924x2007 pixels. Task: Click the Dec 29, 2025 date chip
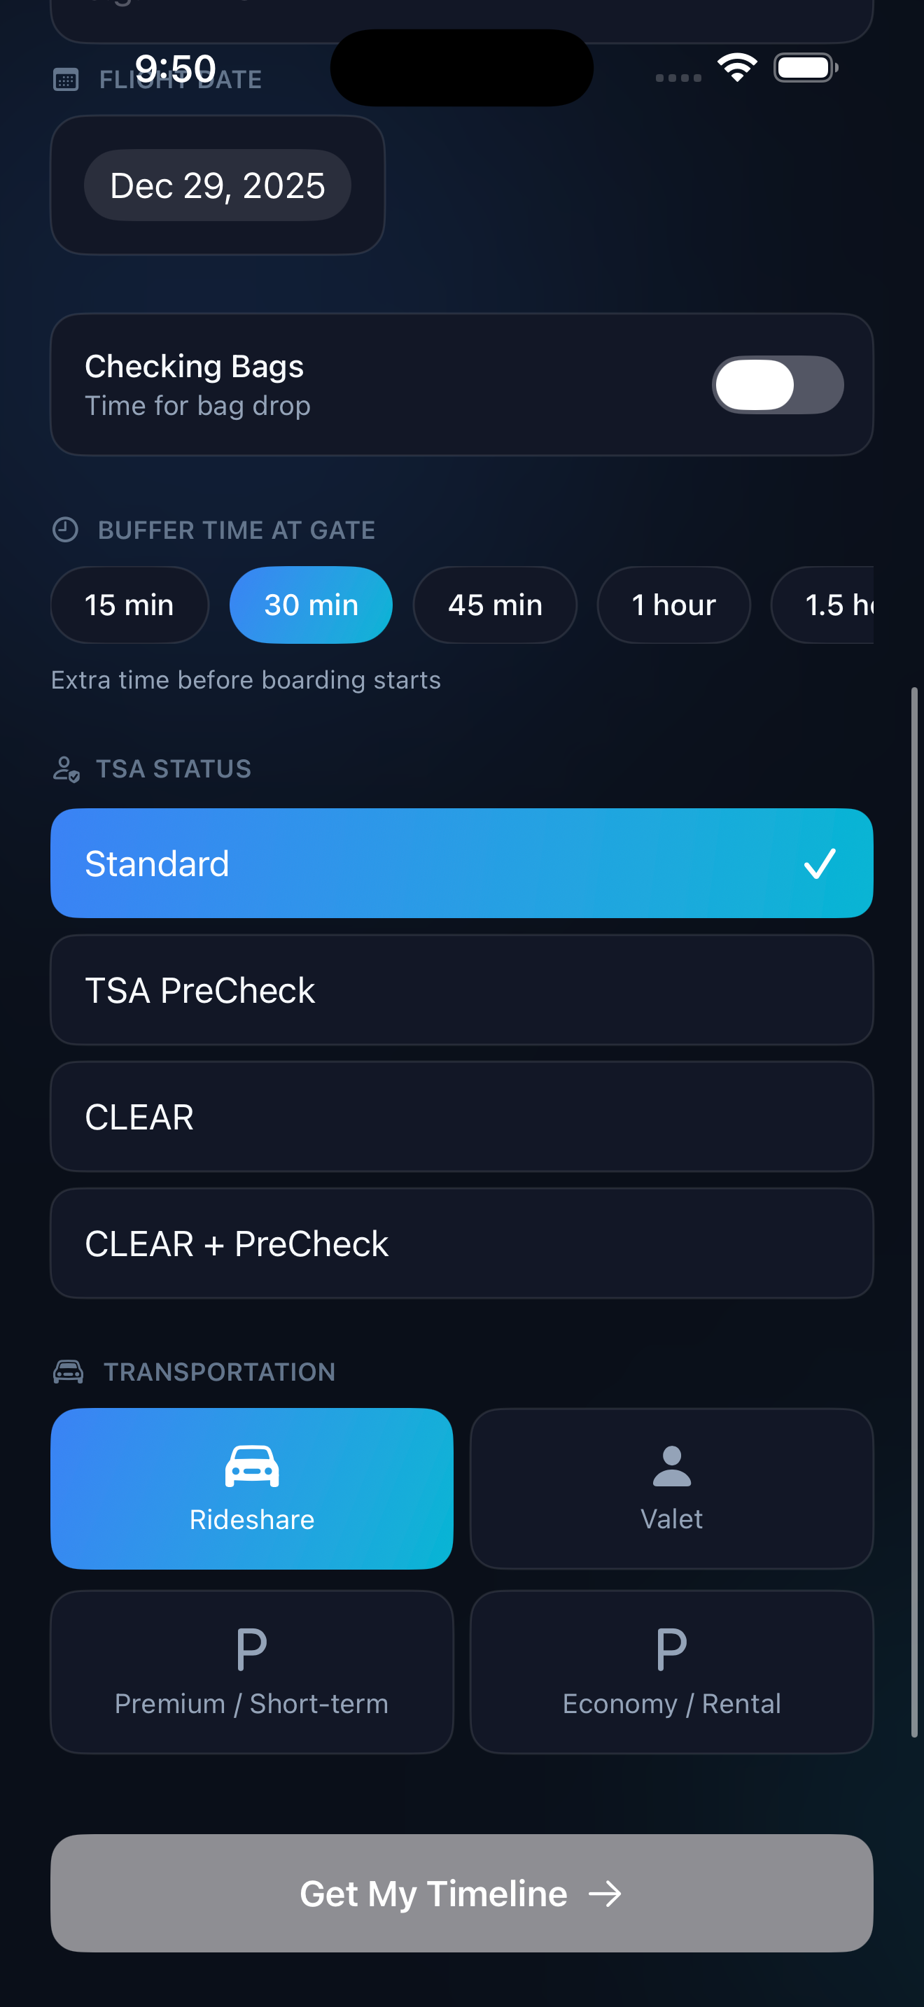click(216, 185)
